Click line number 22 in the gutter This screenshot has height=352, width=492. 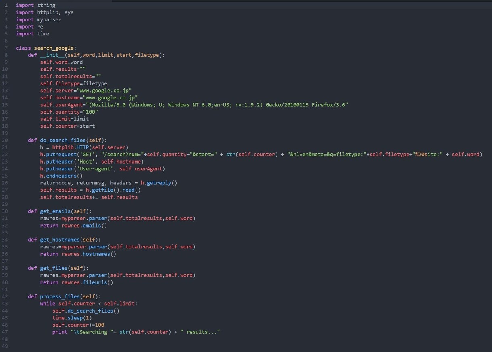(x=5, y=154)
